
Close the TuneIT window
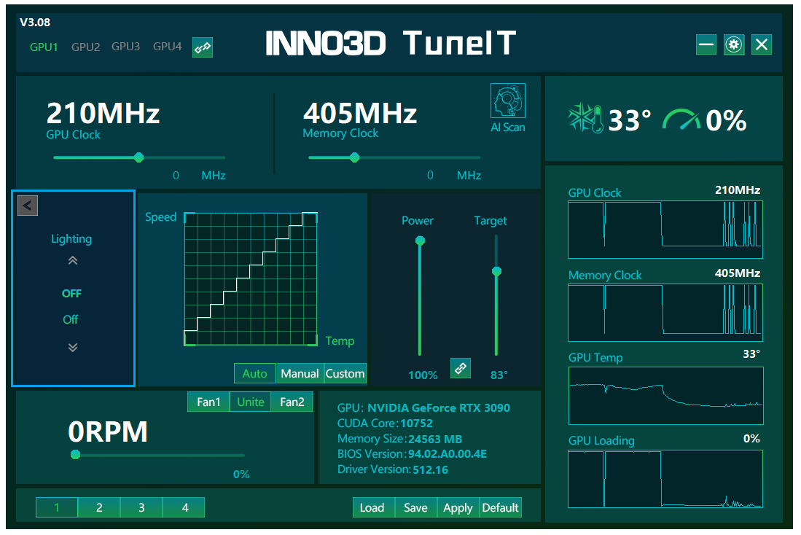[x=761, y=45]
